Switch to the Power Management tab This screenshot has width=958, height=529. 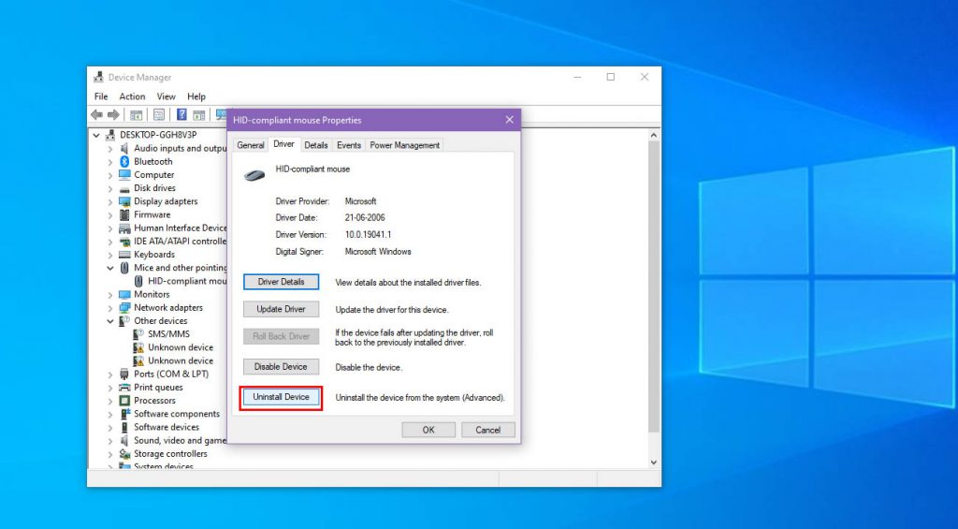click(x=404, y=145)
